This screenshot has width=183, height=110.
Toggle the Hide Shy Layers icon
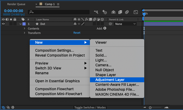113,12
